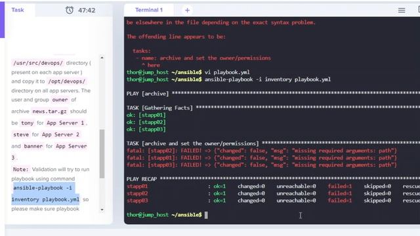Click the fatal [stapp01] FAILED line
The height and width of the screenshot is (236, 420).
(x=262, y=158)
